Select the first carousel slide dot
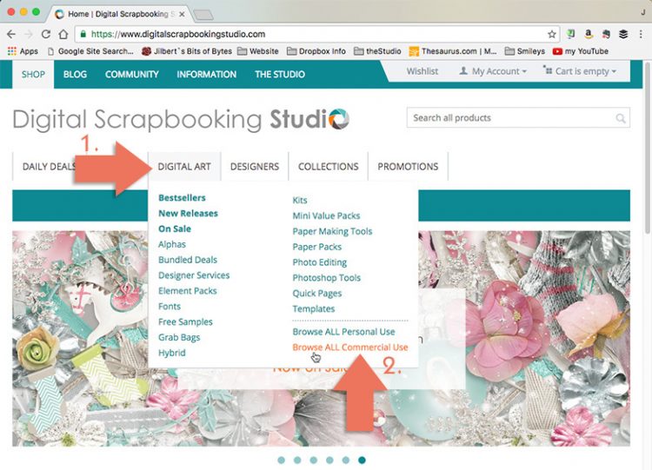 [281, 460]
